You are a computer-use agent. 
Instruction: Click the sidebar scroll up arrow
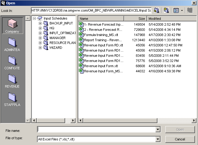pyautogui.click(x=28, y=18)
